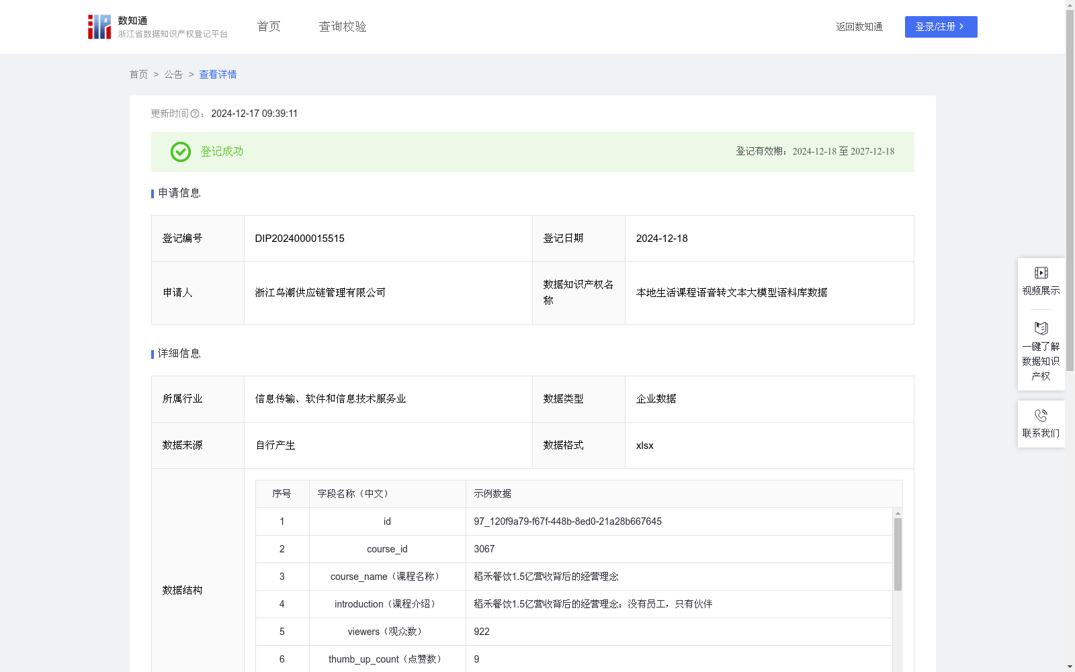This screenshot has height=672, width=1075.
Task: Click applicant 浙江鸟潮供应链管理有限公司
Action: tap(320, 293)
